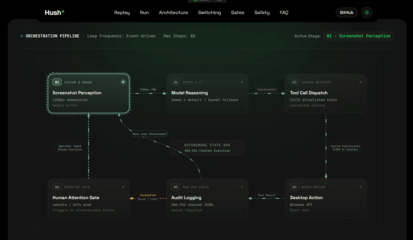The width and height of the screenshot is (413, 240).
Task: Open the FAQ nav item
Action: 284,12
